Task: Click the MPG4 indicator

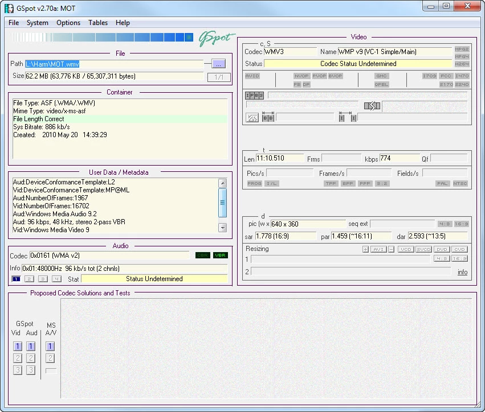Action: (x=462, y=56)
